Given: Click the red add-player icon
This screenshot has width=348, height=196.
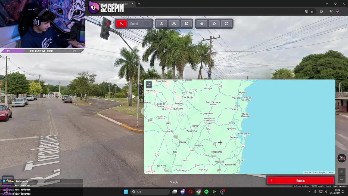Looking at the screenshot, I should (122, 24).
